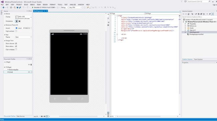Viewport: 217px width, 121px height.
Task: Close the Document Outline panel
Action: [31, 59]
